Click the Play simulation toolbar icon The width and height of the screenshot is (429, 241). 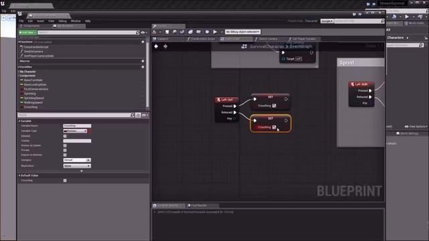(x=215, y=32)
